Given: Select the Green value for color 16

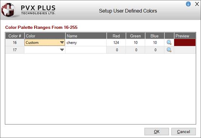Looking at the screenshot, I should (x=135, y=43).
